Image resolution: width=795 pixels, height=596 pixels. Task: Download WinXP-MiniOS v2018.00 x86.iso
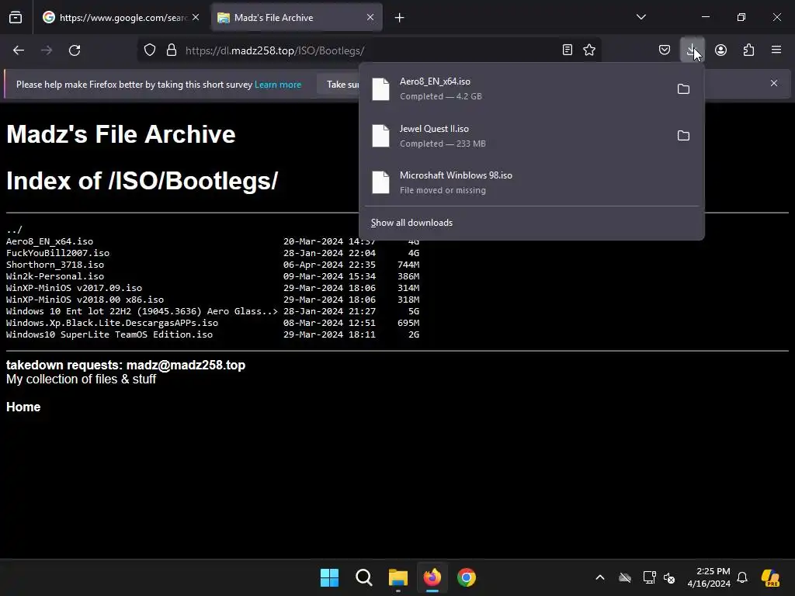tap(85, 300)
